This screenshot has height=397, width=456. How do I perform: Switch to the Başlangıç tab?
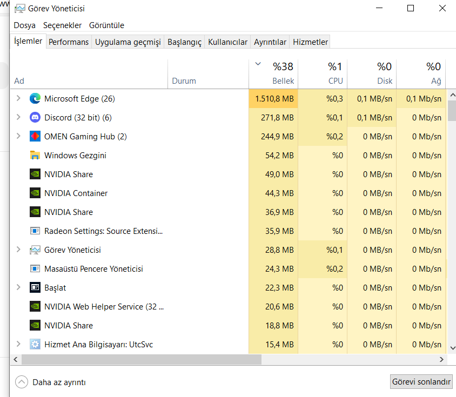184,42
